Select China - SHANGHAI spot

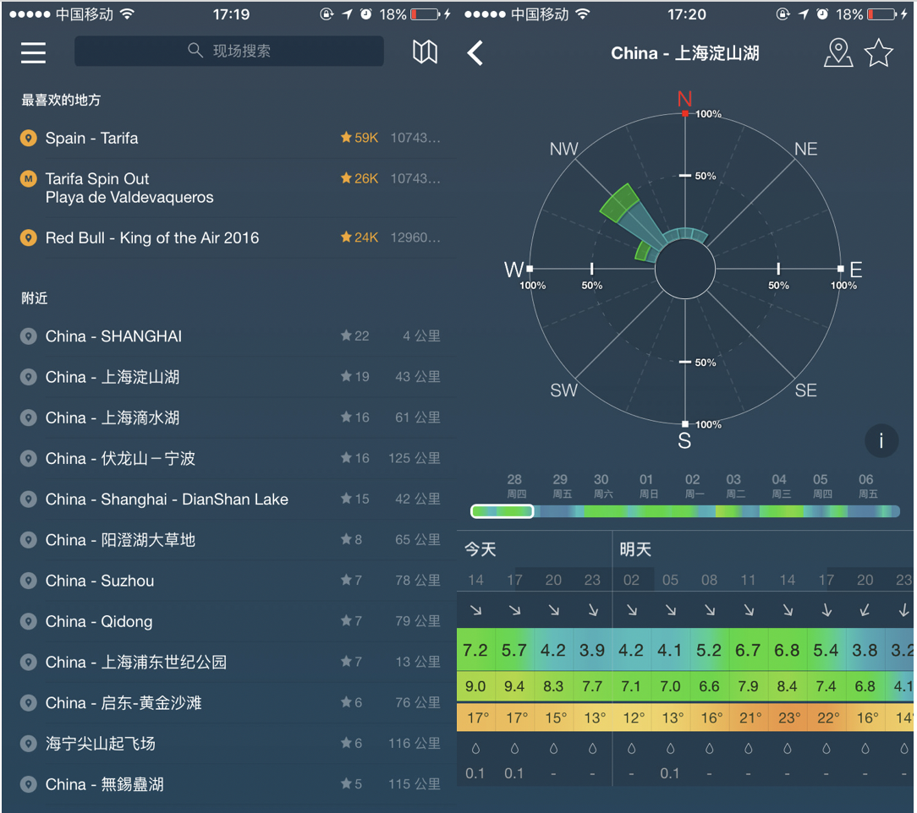(x=113, y=336)
